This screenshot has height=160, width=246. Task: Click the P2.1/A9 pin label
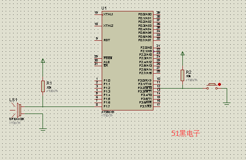146,51
